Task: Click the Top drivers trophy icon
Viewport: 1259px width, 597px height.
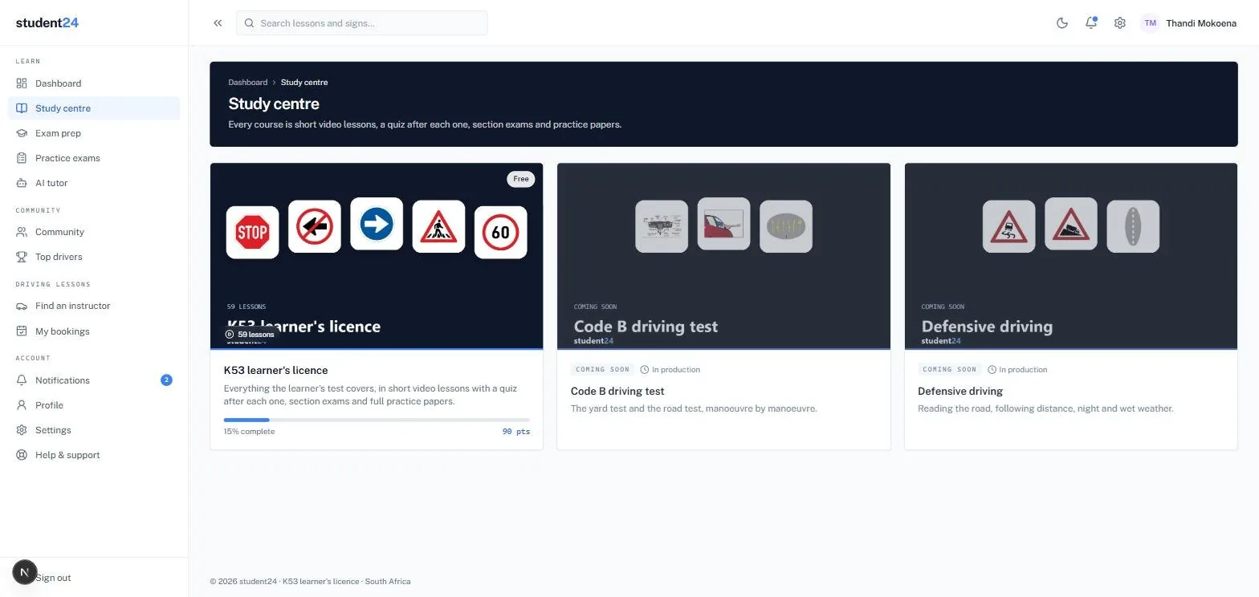Action: tap(22, 257)
